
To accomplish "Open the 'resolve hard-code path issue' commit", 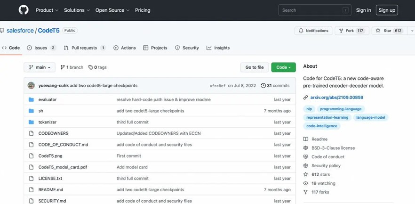I will (x=164, y=99).
